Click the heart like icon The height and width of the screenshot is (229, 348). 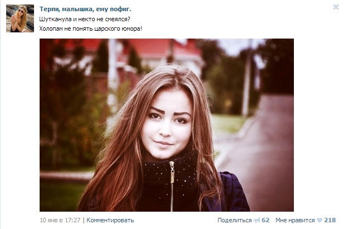coord(320,220)
